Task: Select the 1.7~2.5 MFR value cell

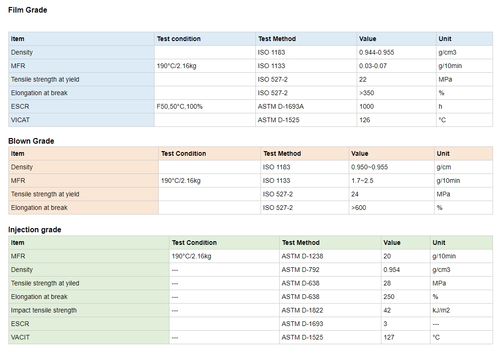Action: pyautogui.click(x=362, y=180)
